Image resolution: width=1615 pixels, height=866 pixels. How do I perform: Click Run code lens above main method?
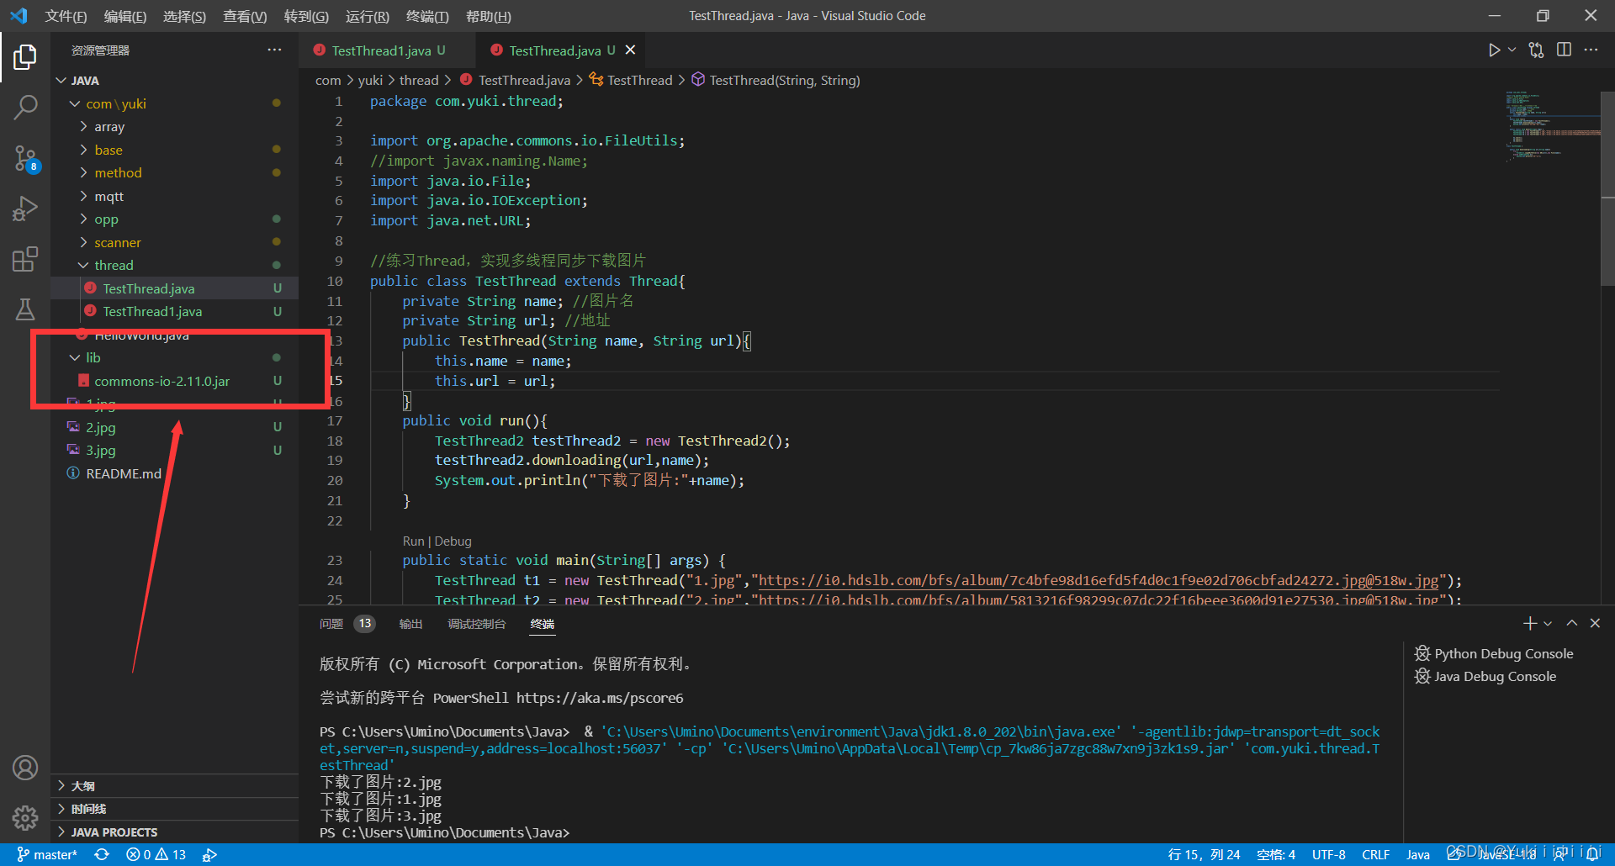[413, 541]
